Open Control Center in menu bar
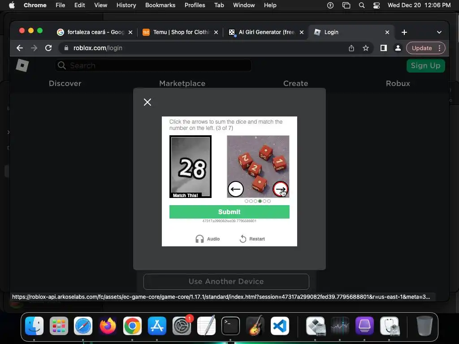The height and width of the screenshot is (344, 459). 377,5
